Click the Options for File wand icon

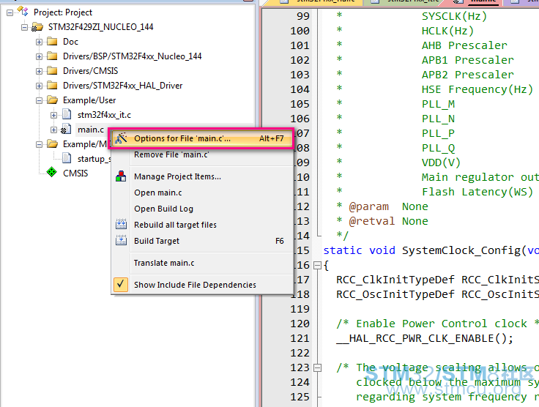pos(121,138)
